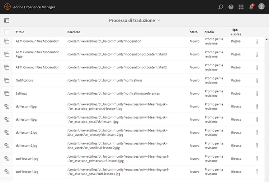Open the Adobe Experience Manager logo menu
This screenshot has width=269, height=182.
click(x=7, y=7)
